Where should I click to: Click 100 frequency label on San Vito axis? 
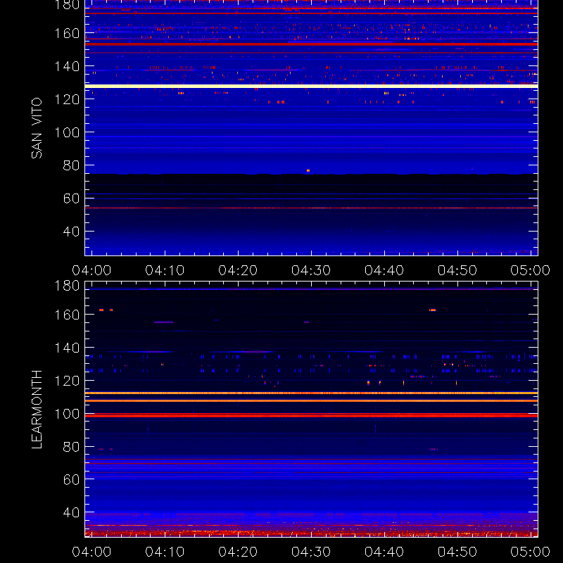point(67,132)
